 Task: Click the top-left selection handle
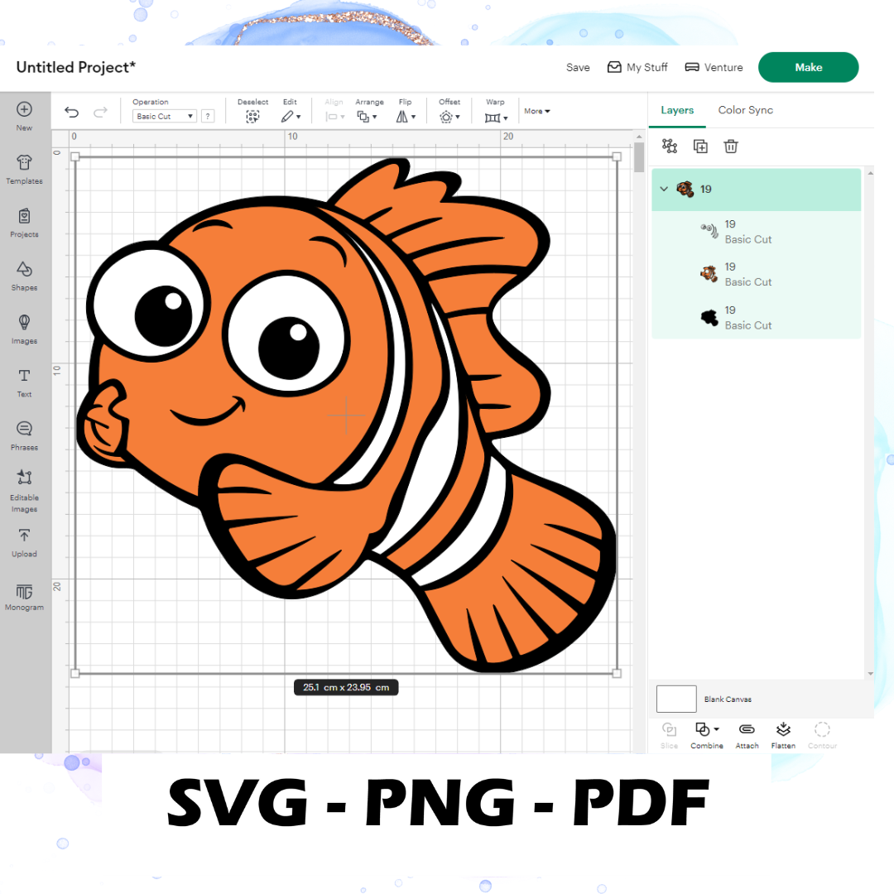click(74, 156)
